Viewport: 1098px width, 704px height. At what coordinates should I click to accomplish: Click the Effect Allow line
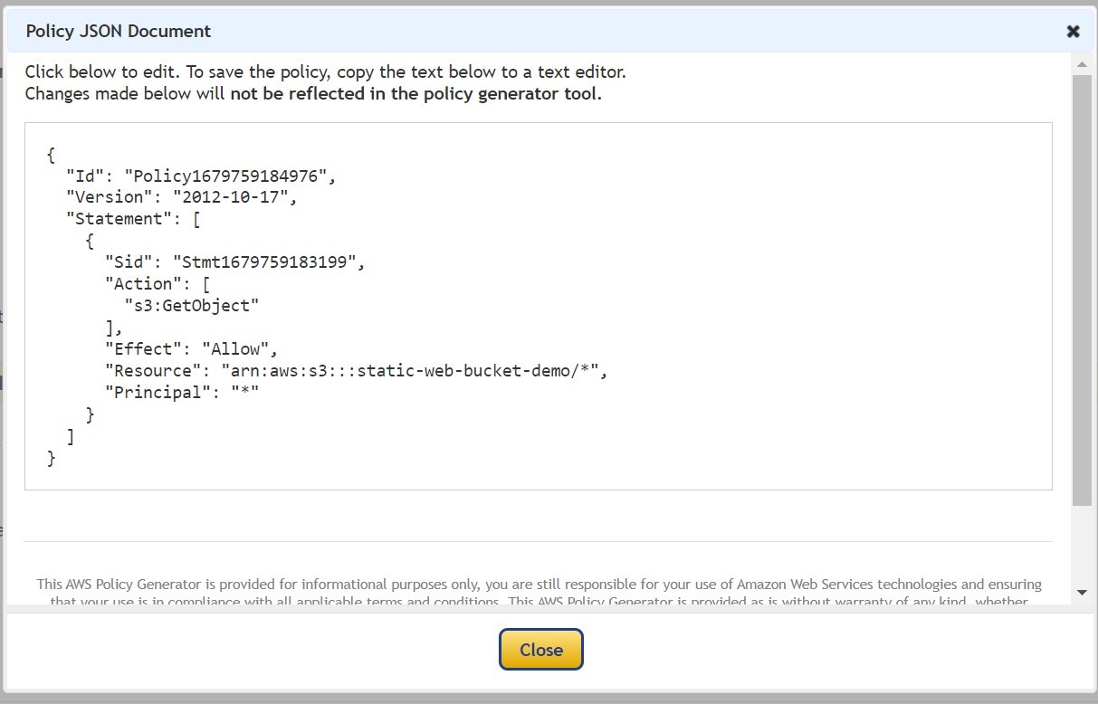coord(190,348)
